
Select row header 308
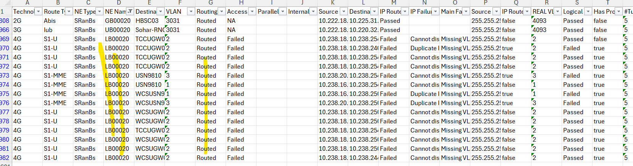click(x=5, y=21)
